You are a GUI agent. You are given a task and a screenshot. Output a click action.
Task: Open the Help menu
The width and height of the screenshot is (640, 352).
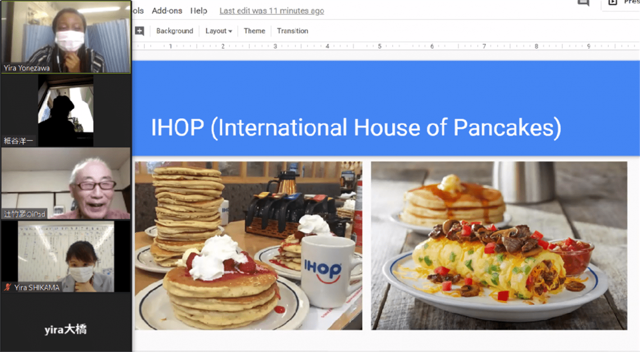(198, 11)
